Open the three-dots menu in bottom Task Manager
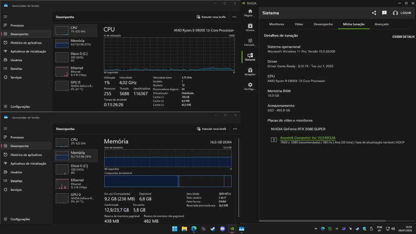Image resolution: width=416 pixels, height=234 pixels. tap(235, 129)
